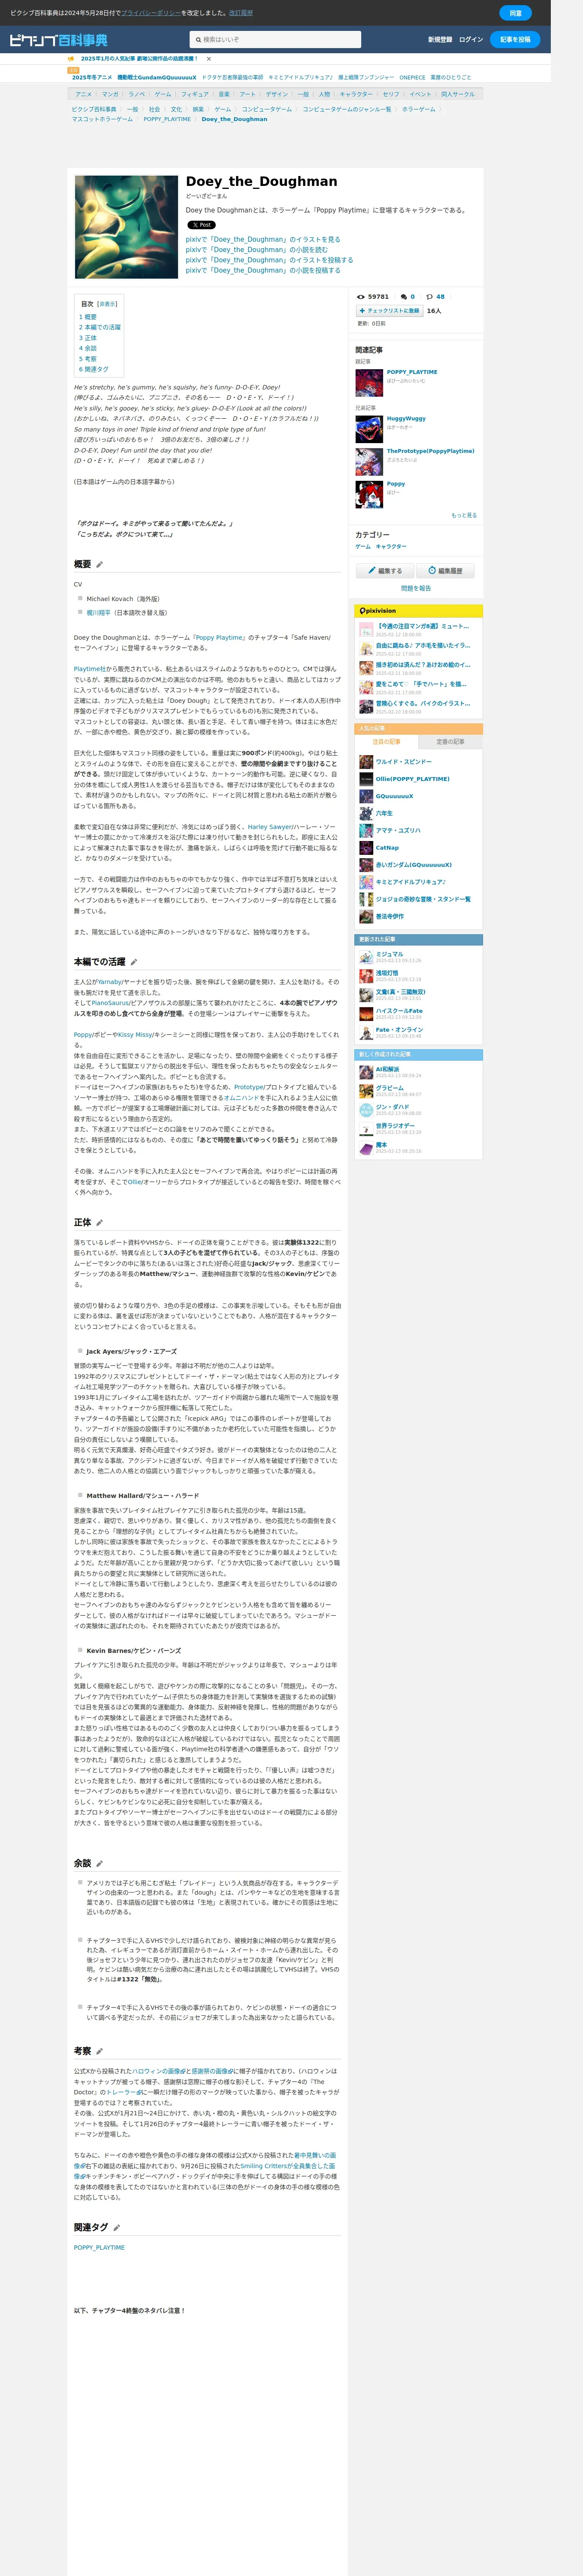Select the 注目の記事 tab
The width and height of the screenshot is (583, 2576).
click(386, 742)
